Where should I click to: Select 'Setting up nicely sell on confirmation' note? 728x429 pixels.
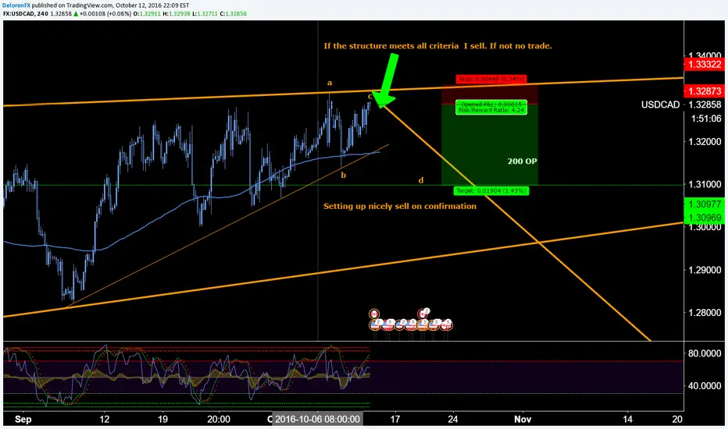400,206
